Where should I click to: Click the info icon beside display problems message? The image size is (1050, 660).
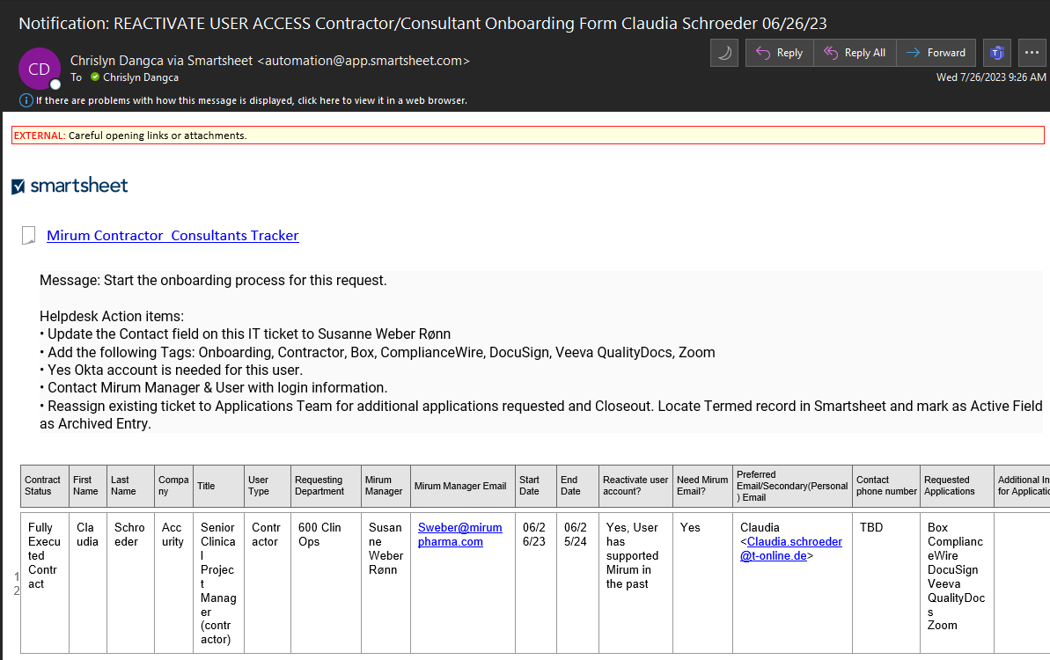(26, 100)
